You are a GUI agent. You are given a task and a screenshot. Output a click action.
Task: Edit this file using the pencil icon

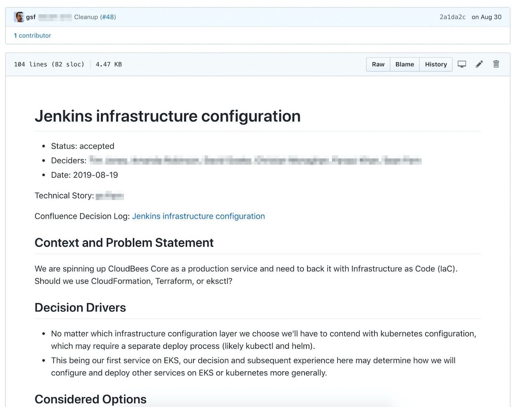pos(479,64)
